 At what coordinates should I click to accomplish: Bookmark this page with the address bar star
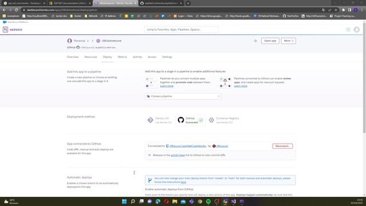[x=336, y=10]
